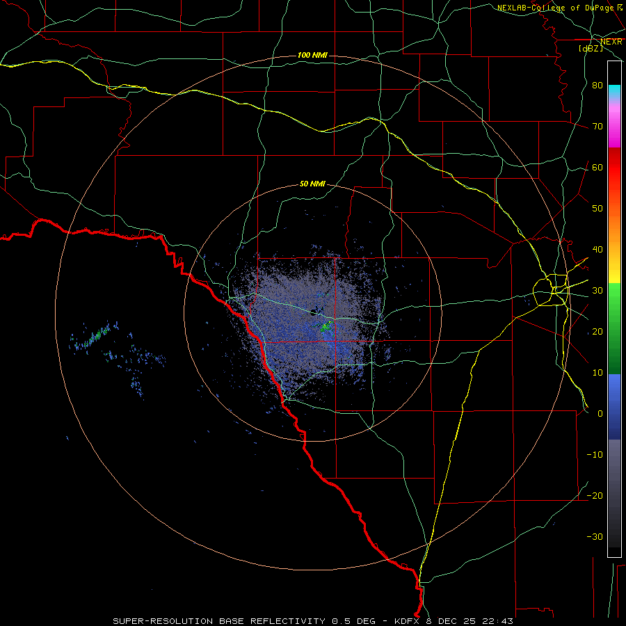Click the "8 DEC 25" date in caption
Viewport: 626px width, 626px height.
pyautogui.click(x=450, y=621)
